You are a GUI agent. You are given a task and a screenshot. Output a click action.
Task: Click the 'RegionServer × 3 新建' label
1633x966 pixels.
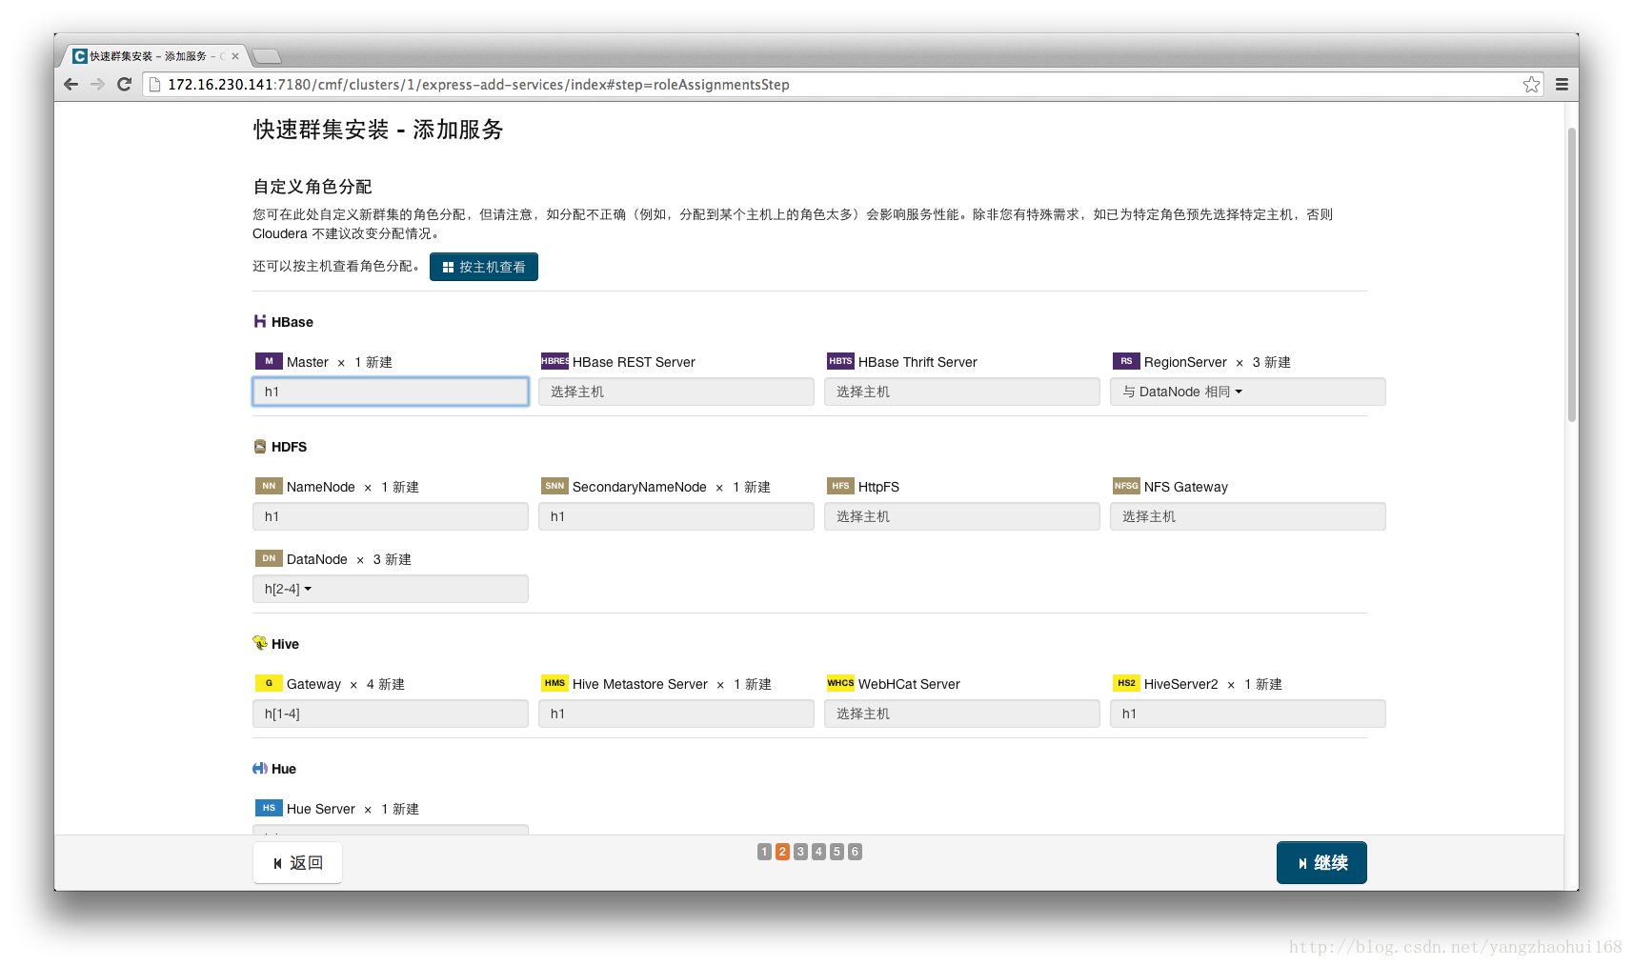pyautogui.click(x=1217, y=362)
